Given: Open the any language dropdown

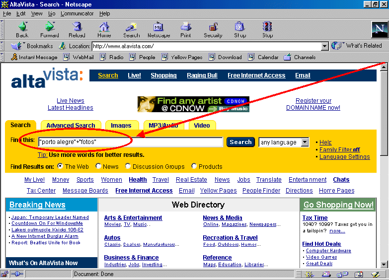Looking at the screenshot, I should pyautogui.click(x=284, y=142).
